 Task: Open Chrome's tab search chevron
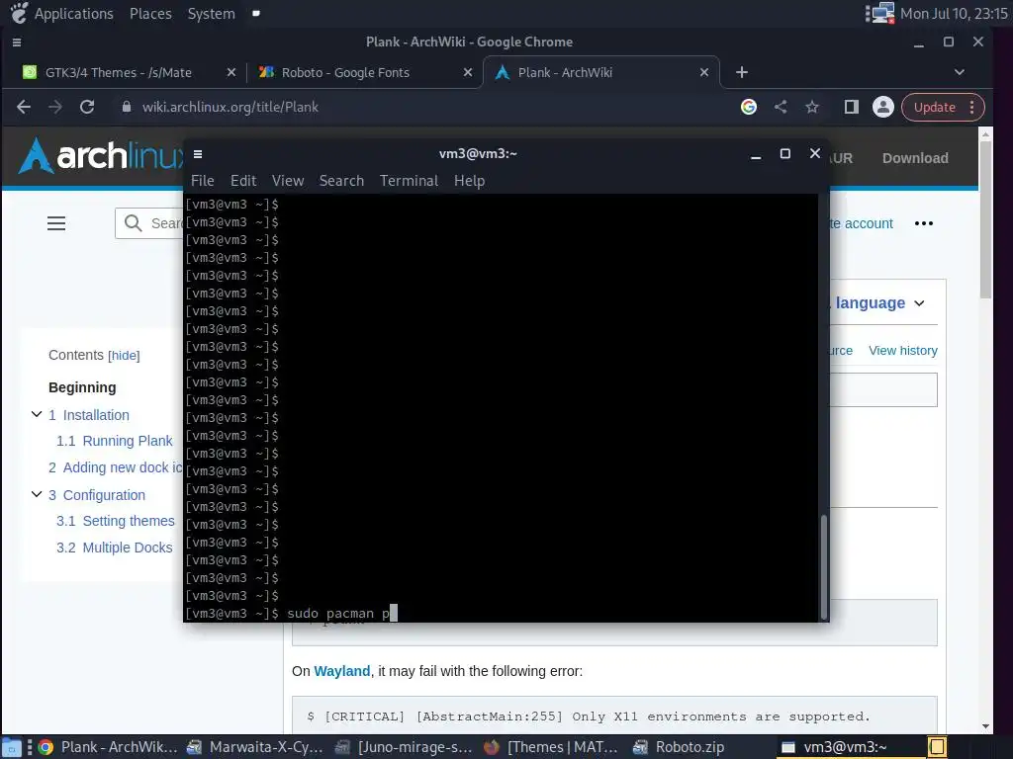tap(960, 72)
